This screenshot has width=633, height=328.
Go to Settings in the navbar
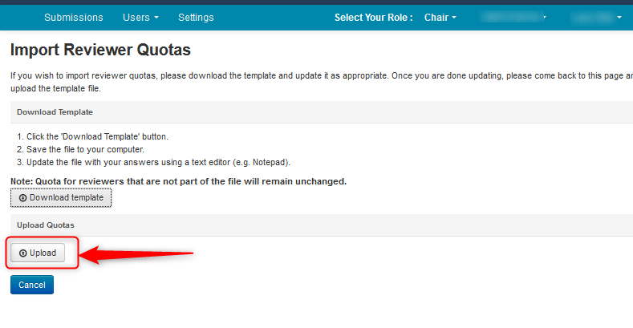(x=196, y=17)
